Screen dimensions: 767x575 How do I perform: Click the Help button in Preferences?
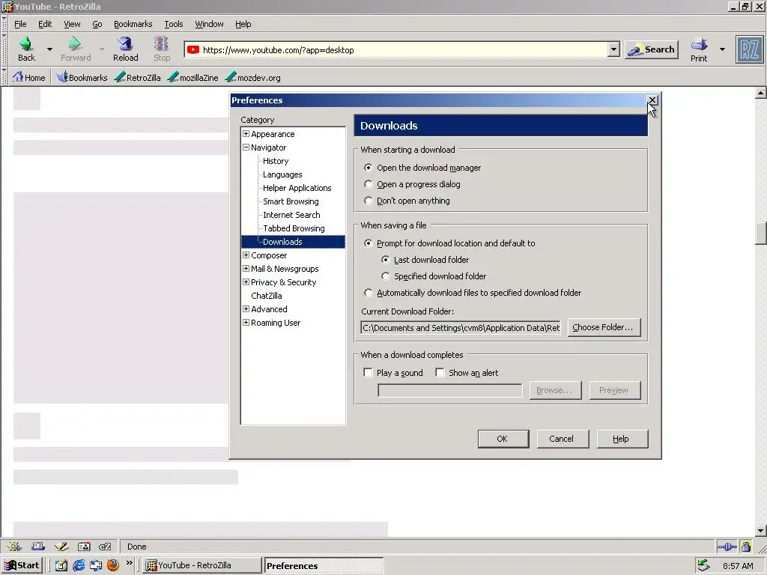pyautogui.click(x=622, y=439)
